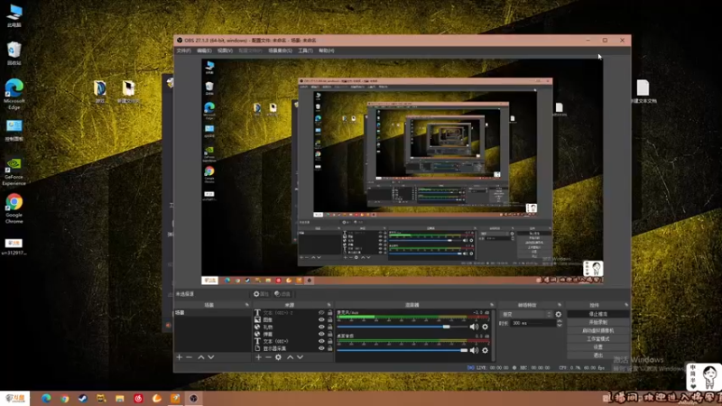Screen dimensions: 722x406
Task: Open the 视图(V) menu
Action: [225, 51]
